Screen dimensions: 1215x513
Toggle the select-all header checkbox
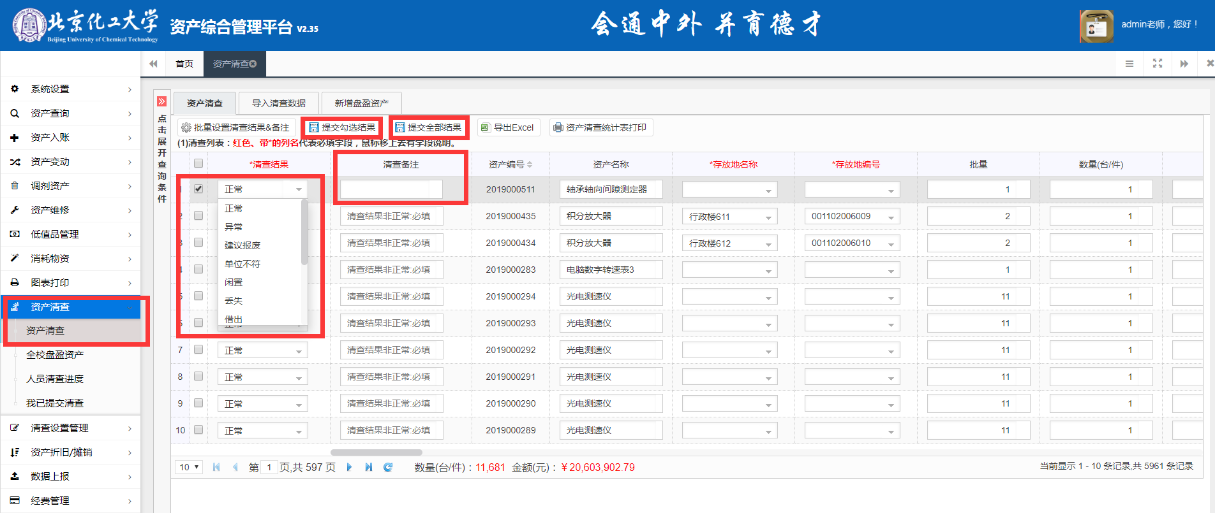198,164
